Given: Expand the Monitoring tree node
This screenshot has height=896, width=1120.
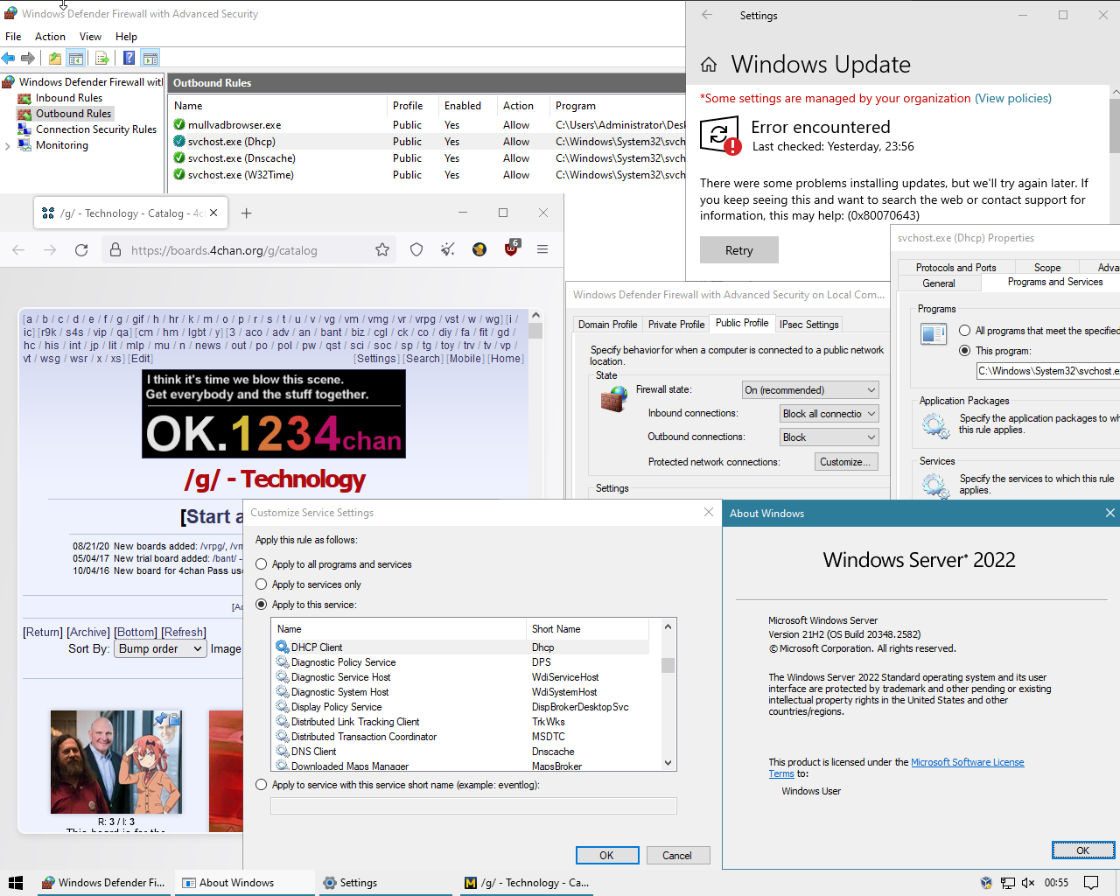Looking at the screenshot, I should tap(8, 146).
